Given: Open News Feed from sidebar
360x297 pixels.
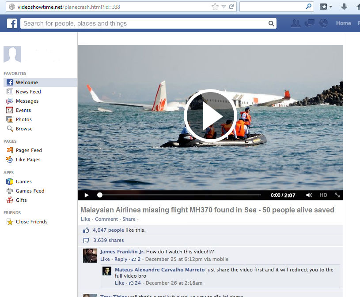Looking at the screenshot, I should (28, 92).
